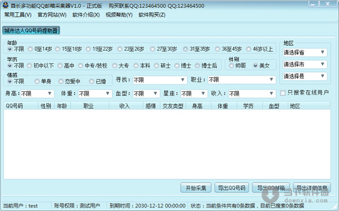
Task: Select age 0至14岁 option
Action: (x=40, y=49)
